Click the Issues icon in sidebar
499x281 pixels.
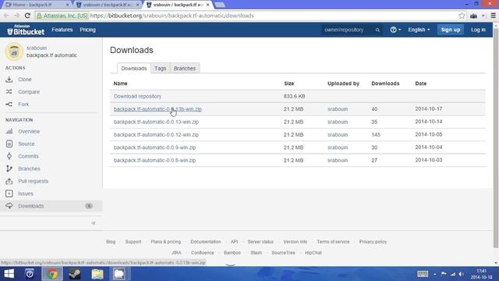tap(9, 194)
